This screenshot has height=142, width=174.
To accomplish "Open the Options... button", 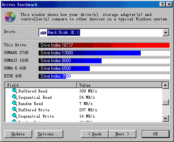I will pos(49,134).
